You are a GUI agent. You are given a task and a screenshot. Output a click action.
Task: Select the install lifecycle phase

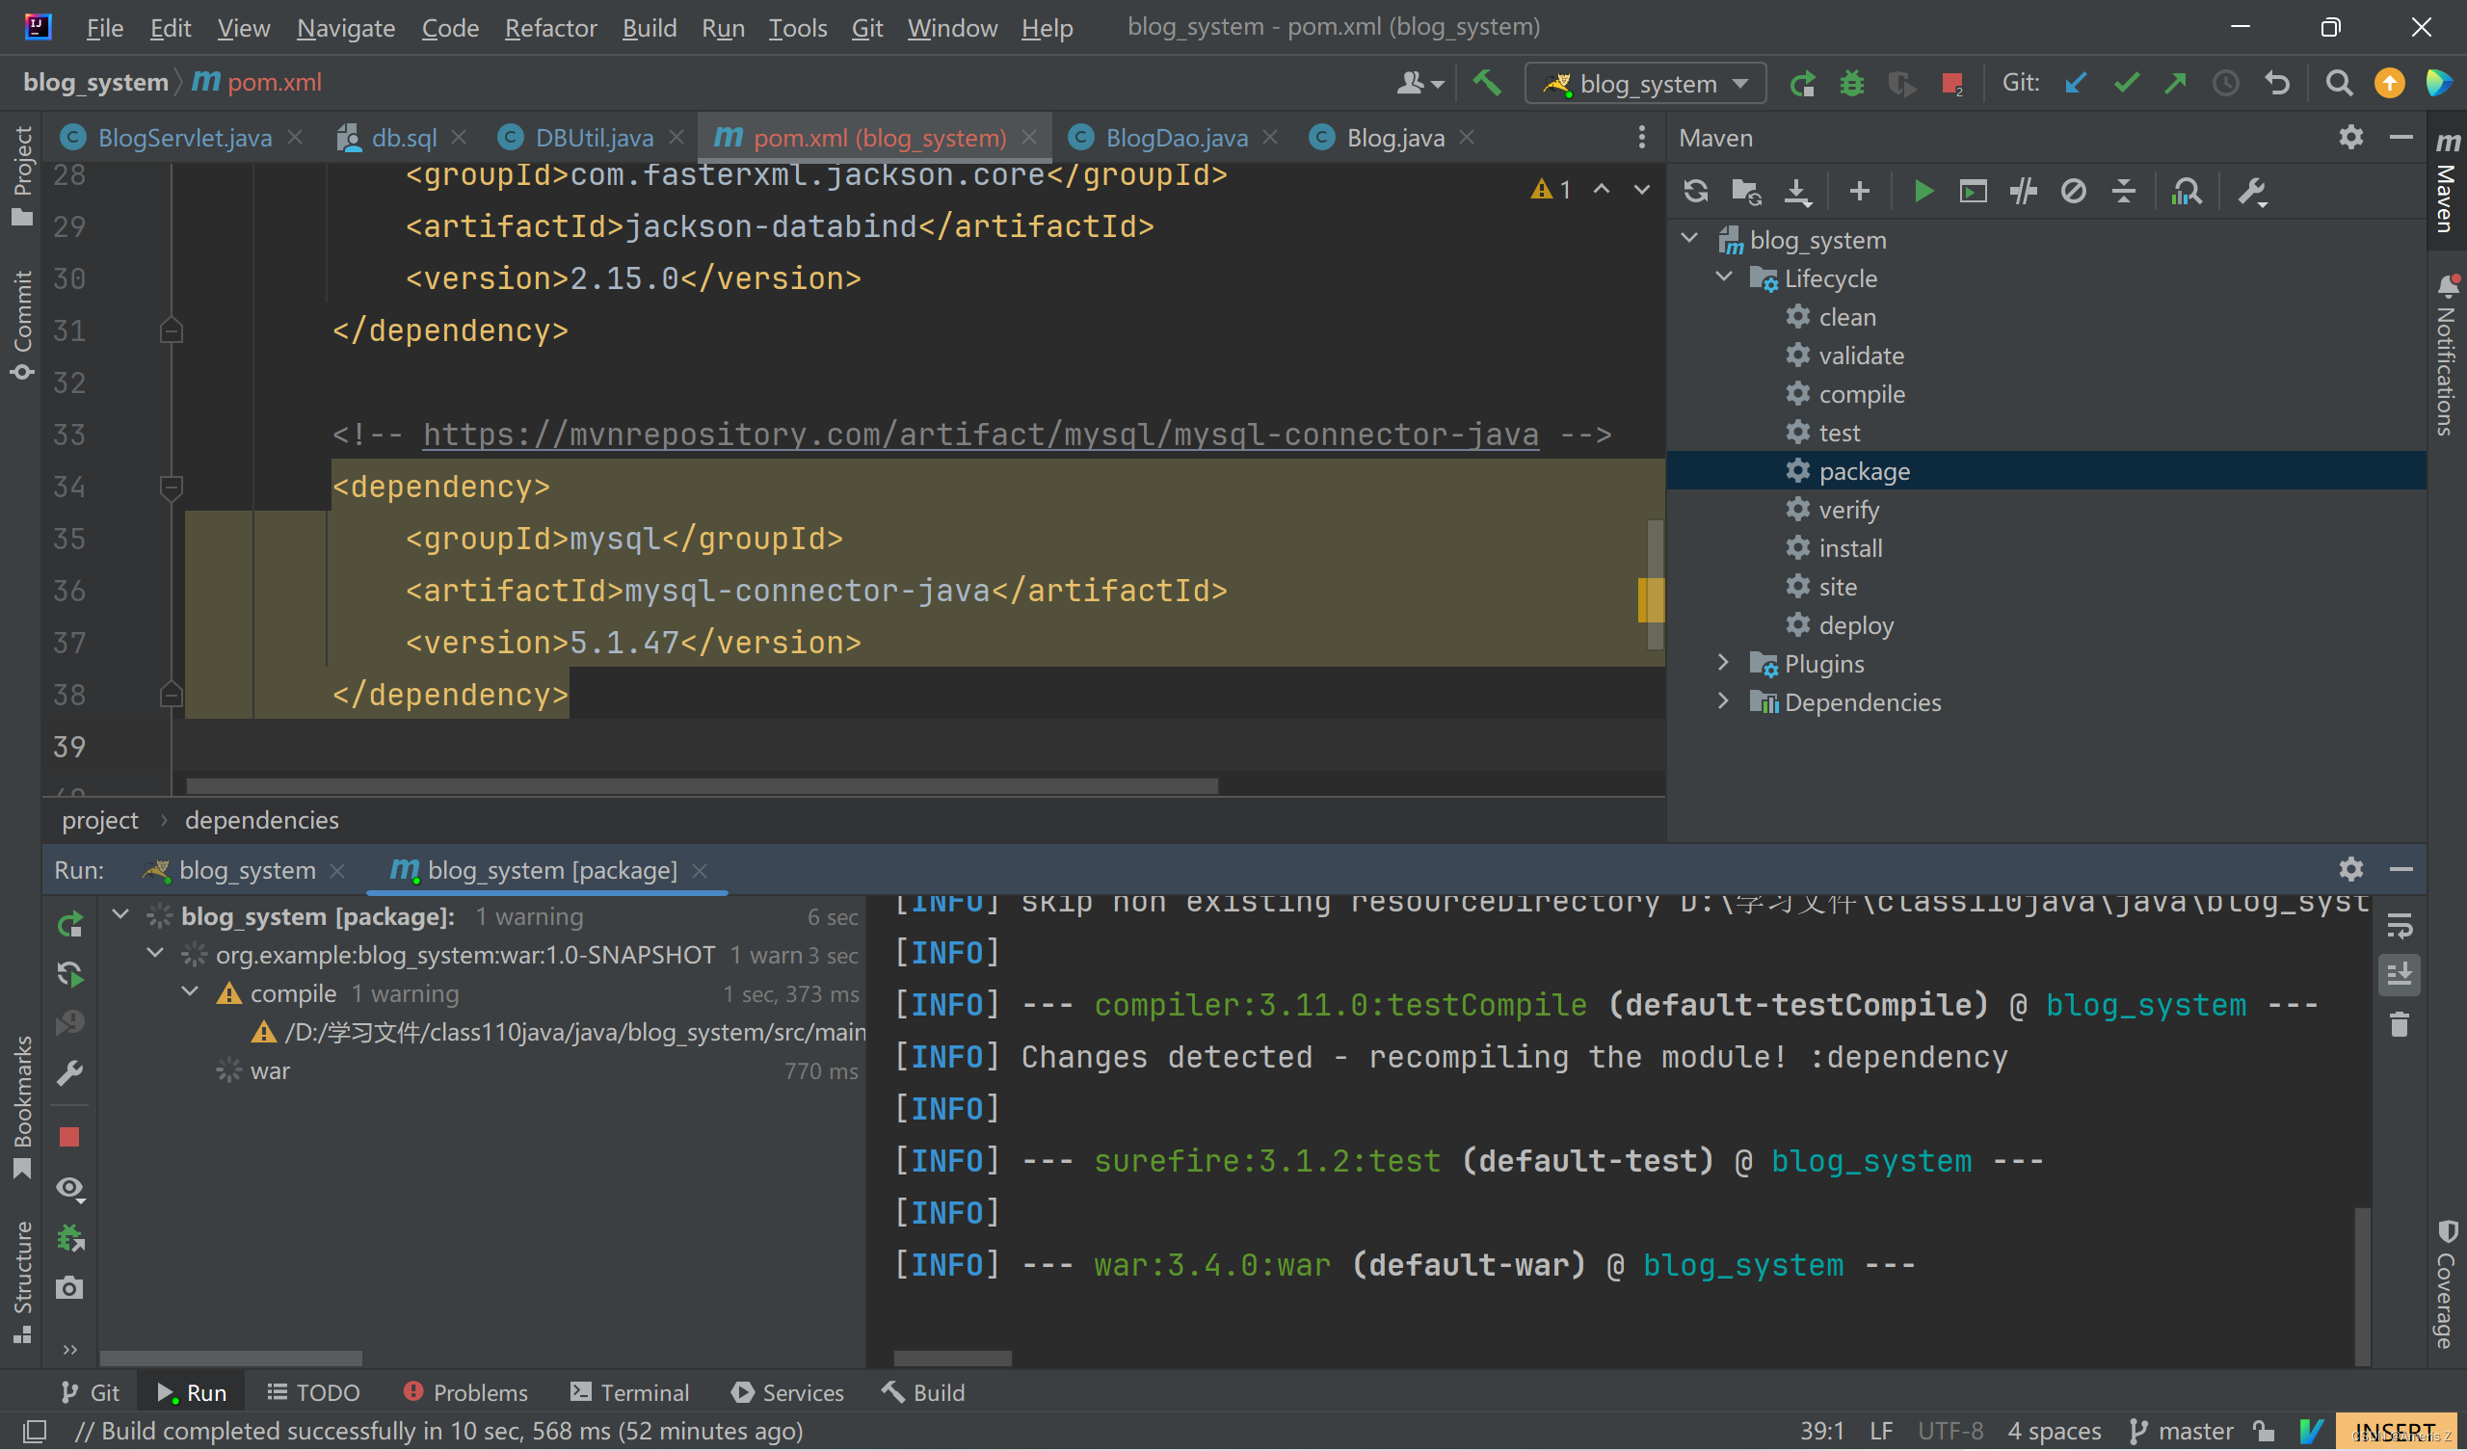pyautogui.click(x=1850, y=547)
